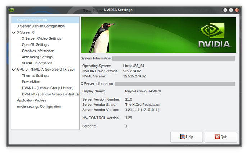The image size is (248, 153).
Task: Select OpenGL Settings
Action: 35,45
